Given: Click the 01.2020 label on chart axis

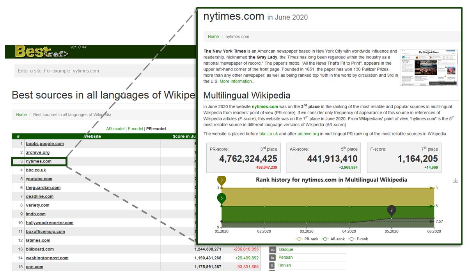Looking at the screenshot, I should [x=222, y=231].
